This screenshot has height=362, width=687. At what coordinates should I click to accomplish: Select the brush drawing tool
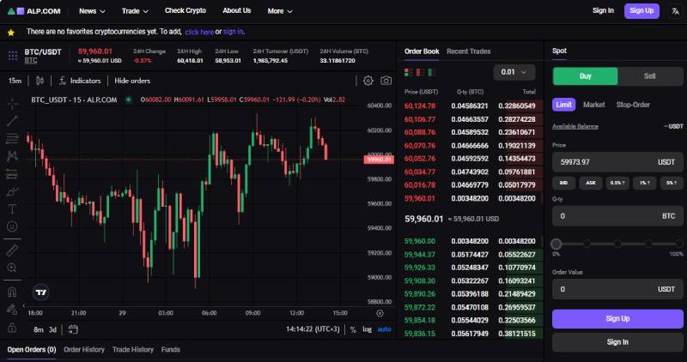[x=12, y=192]
